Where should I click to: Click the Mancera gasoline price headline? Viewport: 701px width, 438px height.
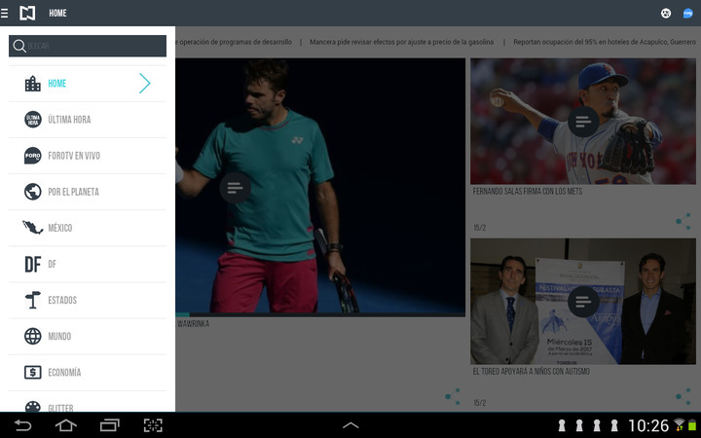(x=401, y=42)
